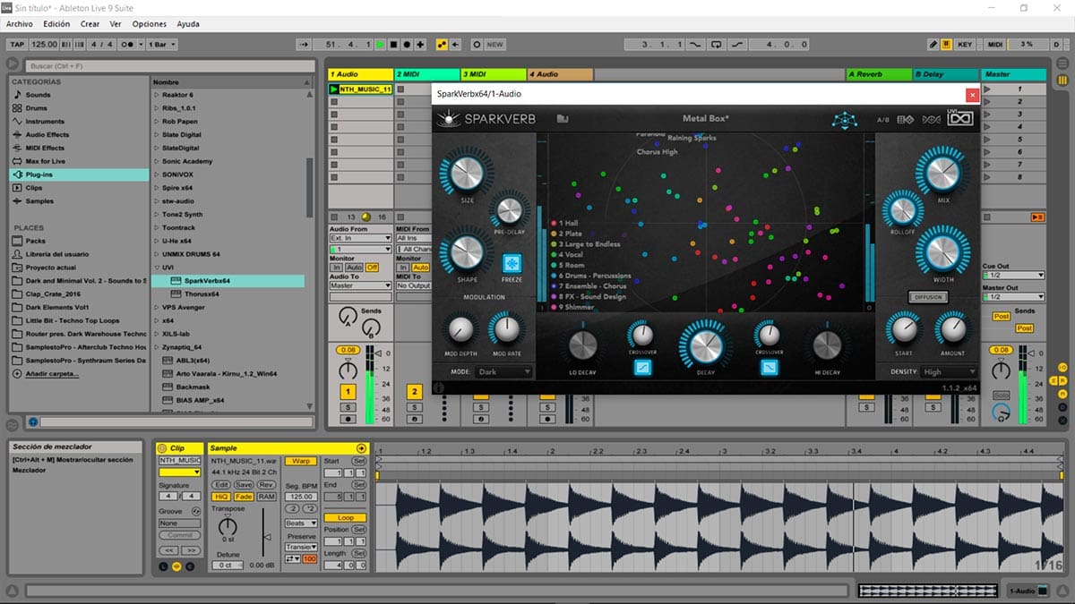This screenshot has height=604, width=1075.
Task: Toggle the MIDI map mode switch
Action: tap(995, 44)
